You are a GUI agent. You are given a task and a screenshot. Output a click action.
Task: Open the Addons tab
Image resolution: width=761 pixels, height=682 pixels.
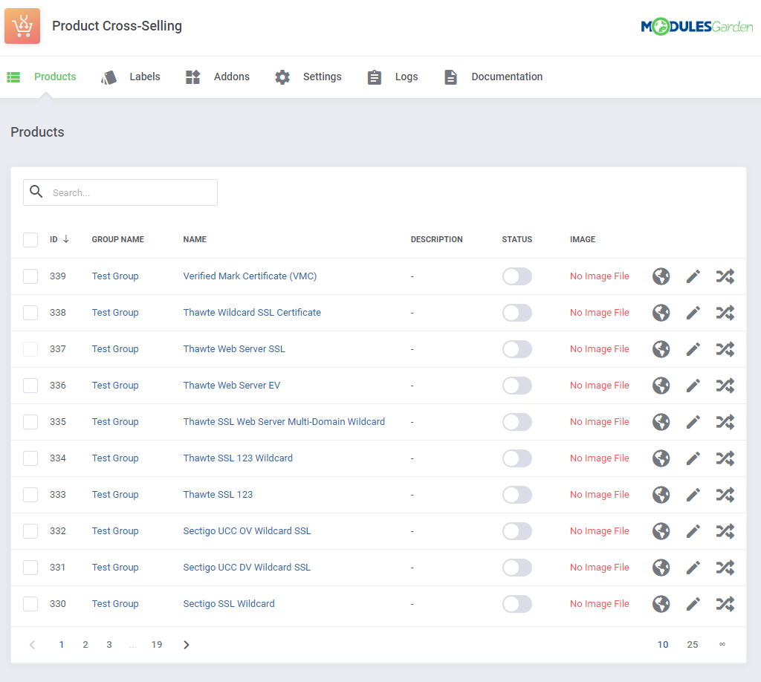218,77
